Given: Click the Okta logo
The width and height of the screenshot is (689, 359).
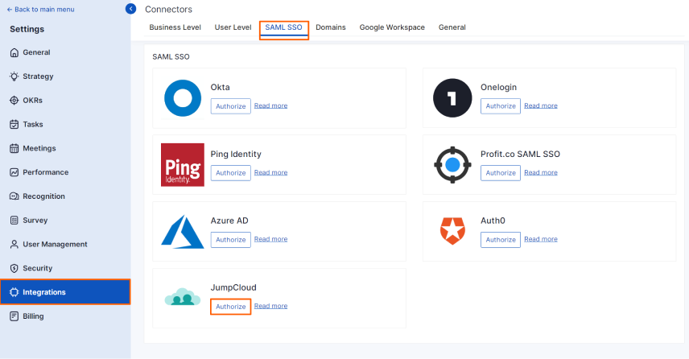Looking at the screenshot, I should [183, 98].
